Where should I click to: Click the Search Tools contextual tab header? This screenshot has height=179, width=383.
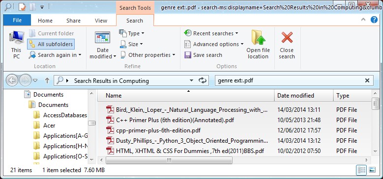coord(135,8)
